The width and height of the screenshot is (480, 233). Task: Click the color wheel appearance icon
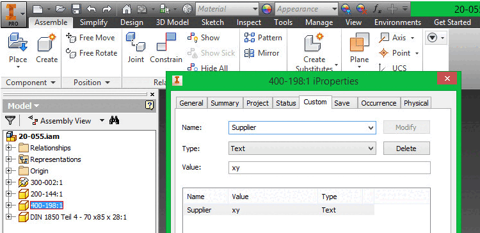tap(267, 9)
